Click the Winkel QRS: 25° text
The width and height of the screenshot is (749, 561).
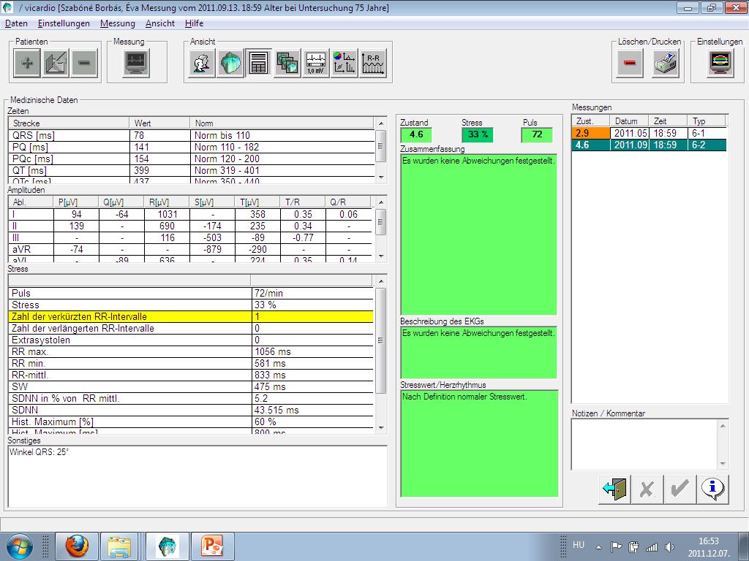click(x=39, y=451)
